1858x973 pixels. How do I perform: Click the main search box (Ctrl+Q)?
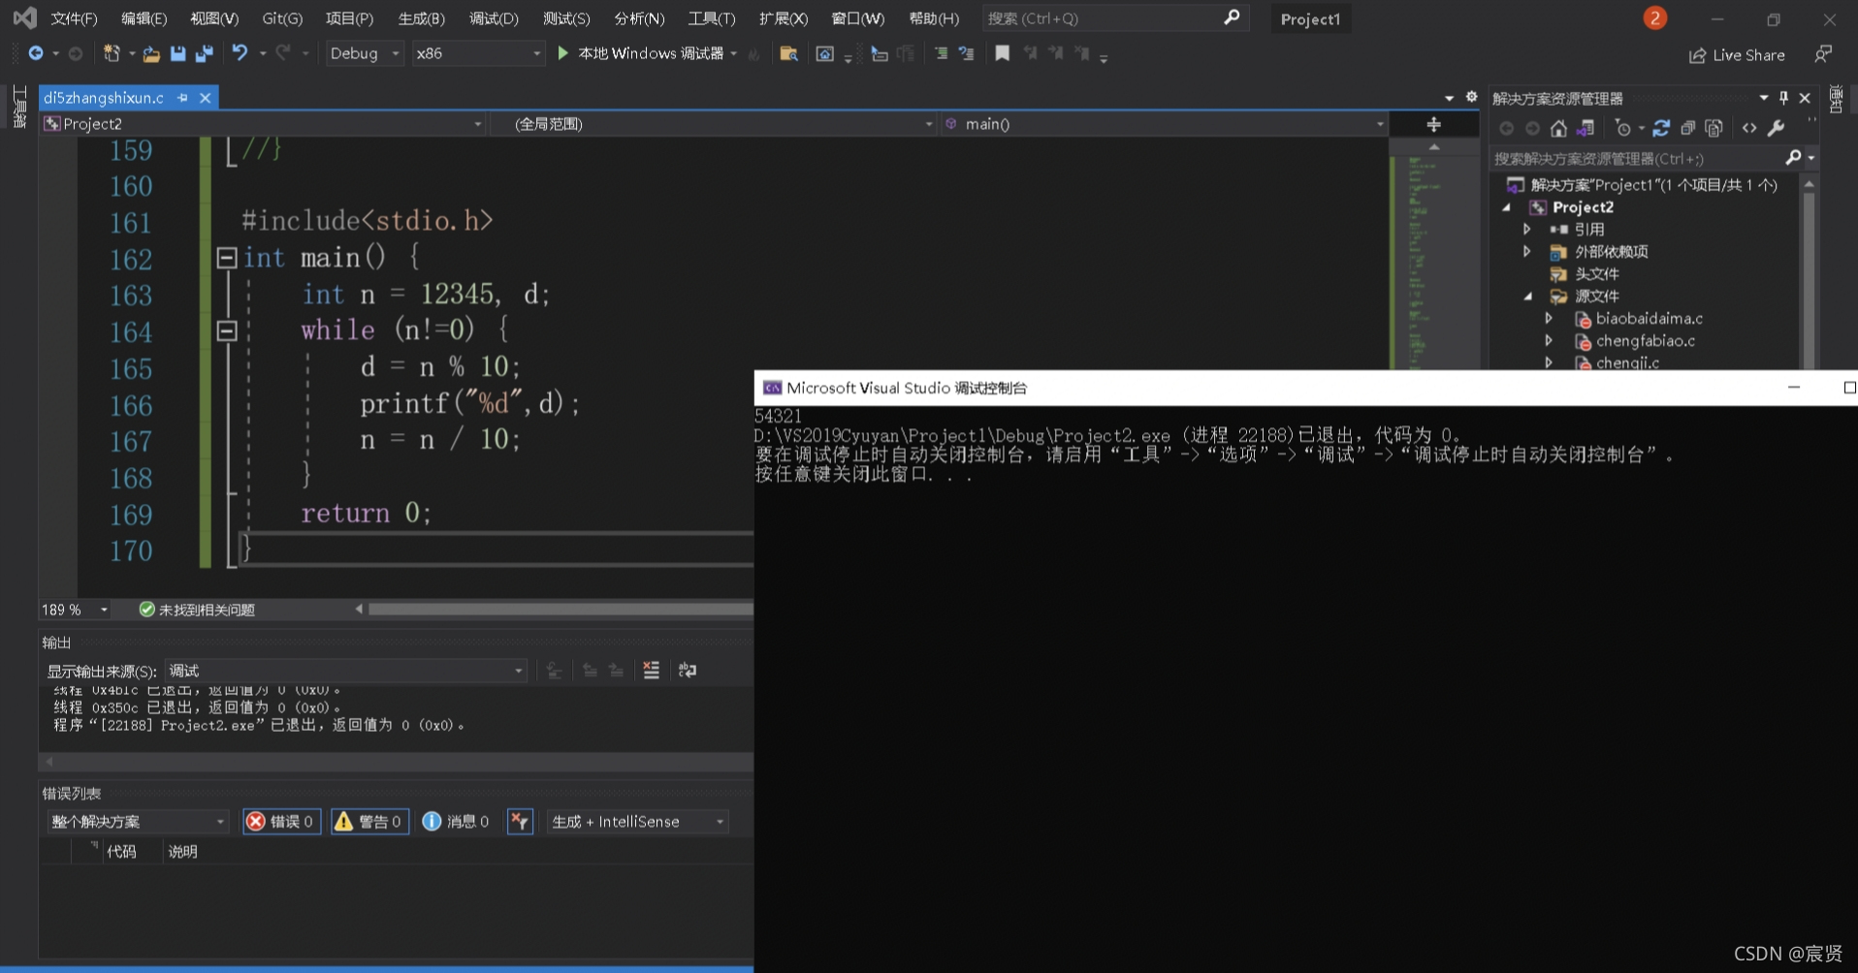pyautogui.click(x=1113, y=18)
